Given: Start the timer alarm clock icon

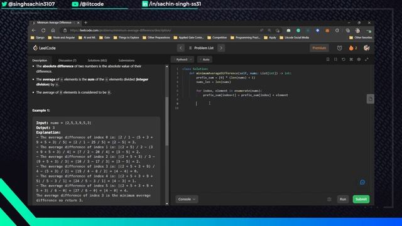Looking at the screenshot, I should coord(339,48).
